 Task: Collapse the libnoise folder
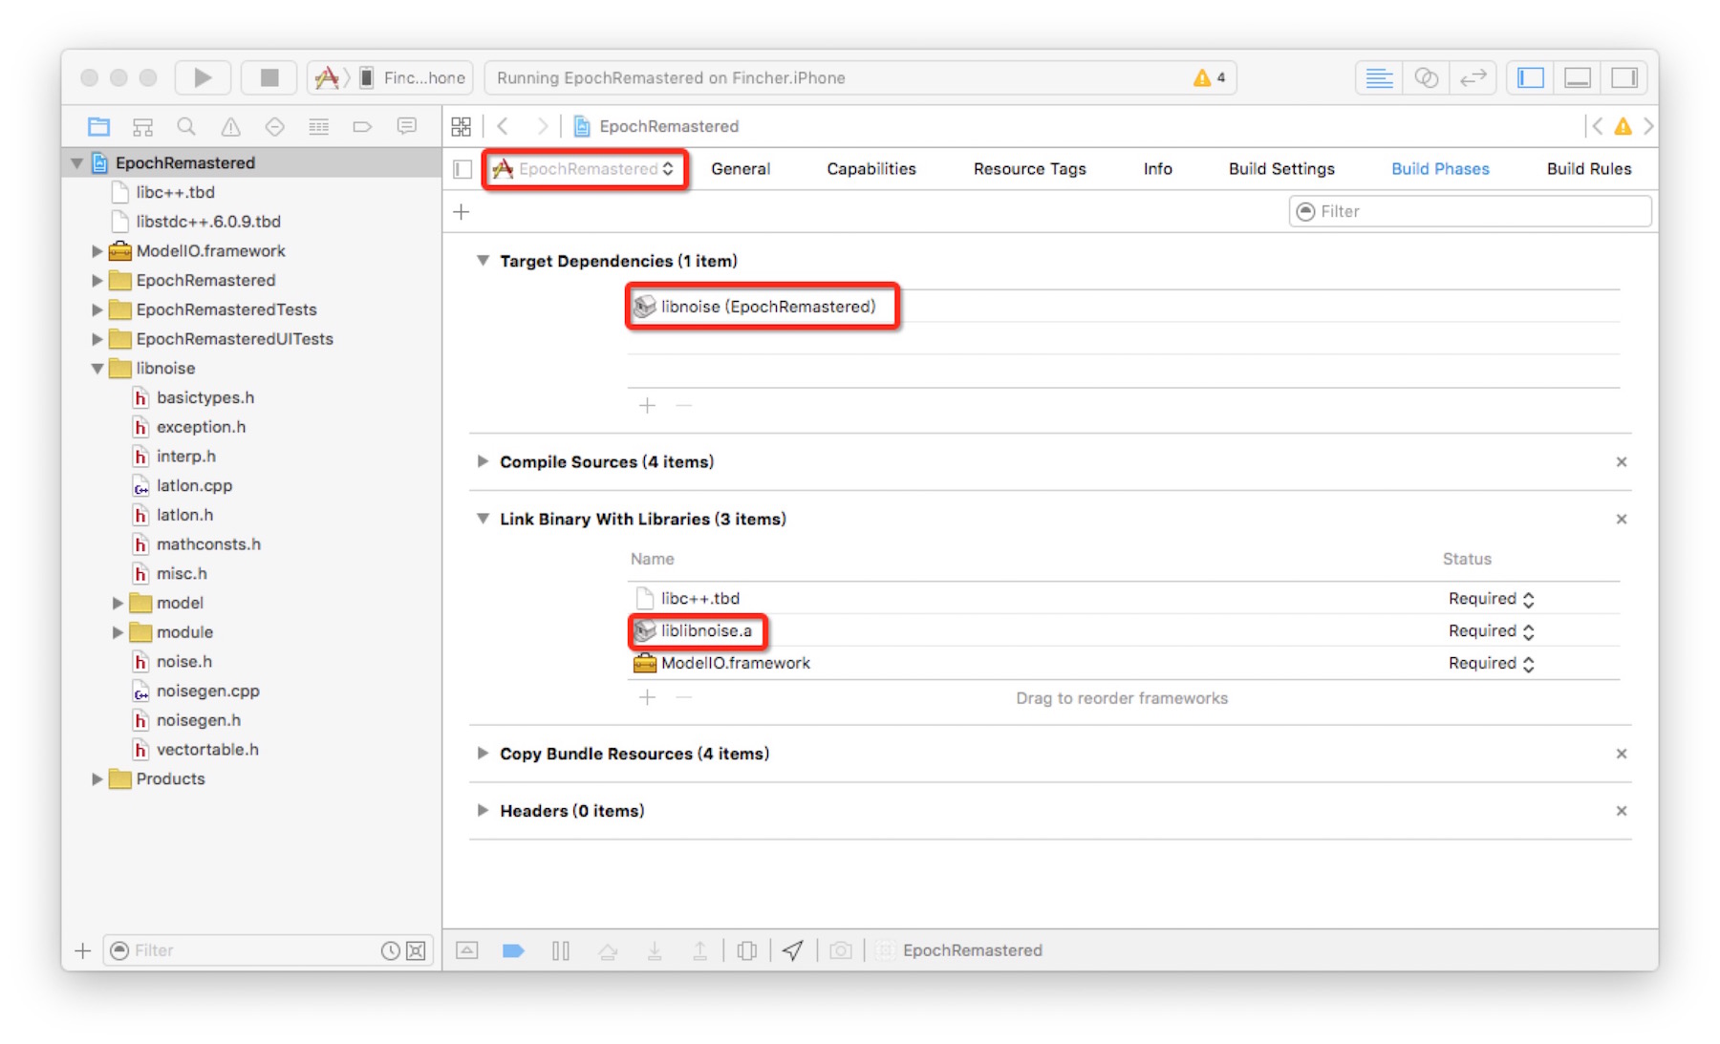coord(97,368)
